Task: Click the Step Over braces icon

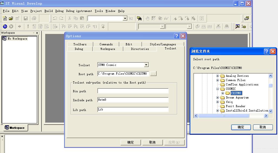Action: tap(70, 27)
